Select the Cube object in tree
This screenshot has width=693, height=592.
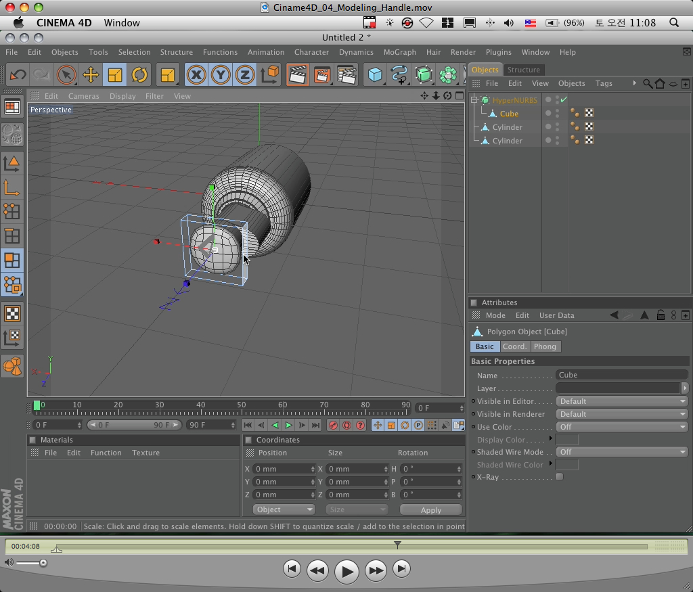(x=509, y=114)
